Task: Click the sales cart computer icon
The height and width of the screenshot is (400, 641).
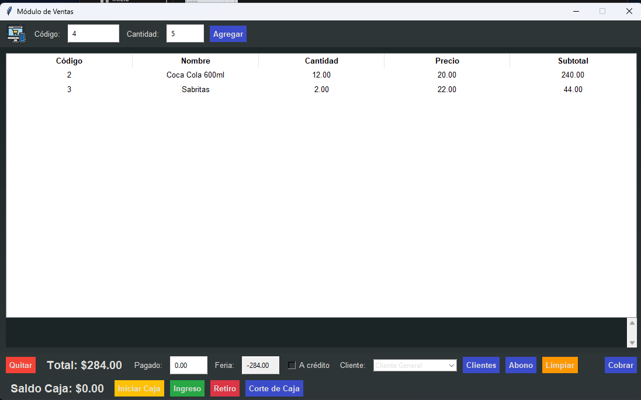Action: tap(16, 34)
